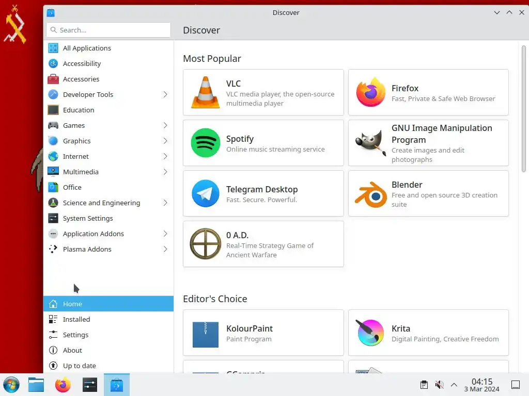This screenshot has height=396, width=529.
Task: Click the vertical scrollbar of the app list
Action: (524, 109)
